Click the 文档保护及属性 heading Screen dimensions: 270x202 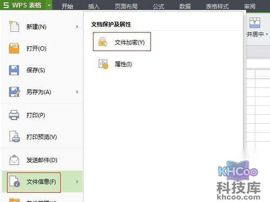tap(111, 24)
